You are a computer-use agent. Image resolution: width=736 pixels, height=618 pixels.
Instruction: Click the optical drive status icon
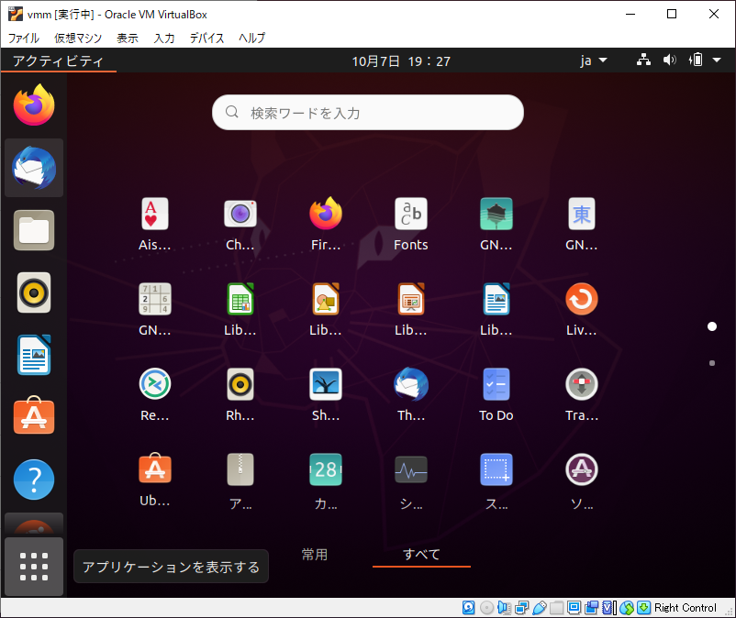click(486, 608)
